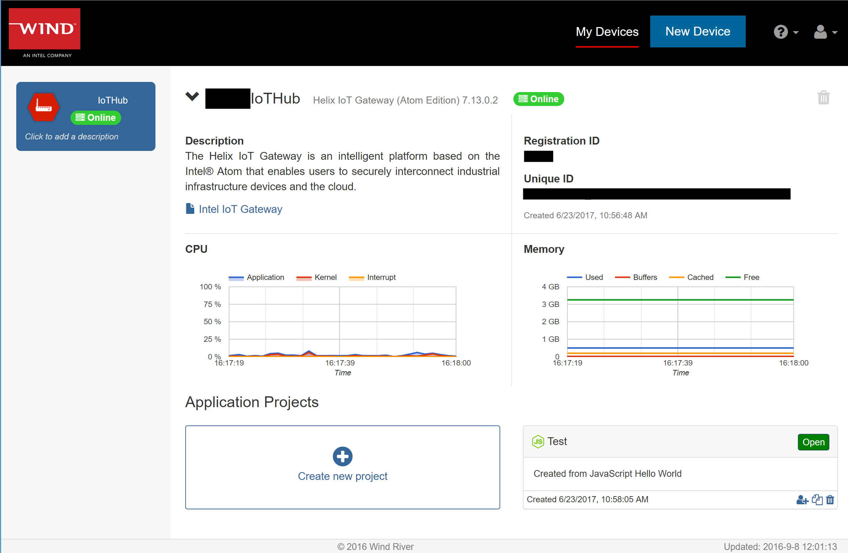Click to add a description
The width and height of the screenshot is (848, 553).
(x=71, y=136)
